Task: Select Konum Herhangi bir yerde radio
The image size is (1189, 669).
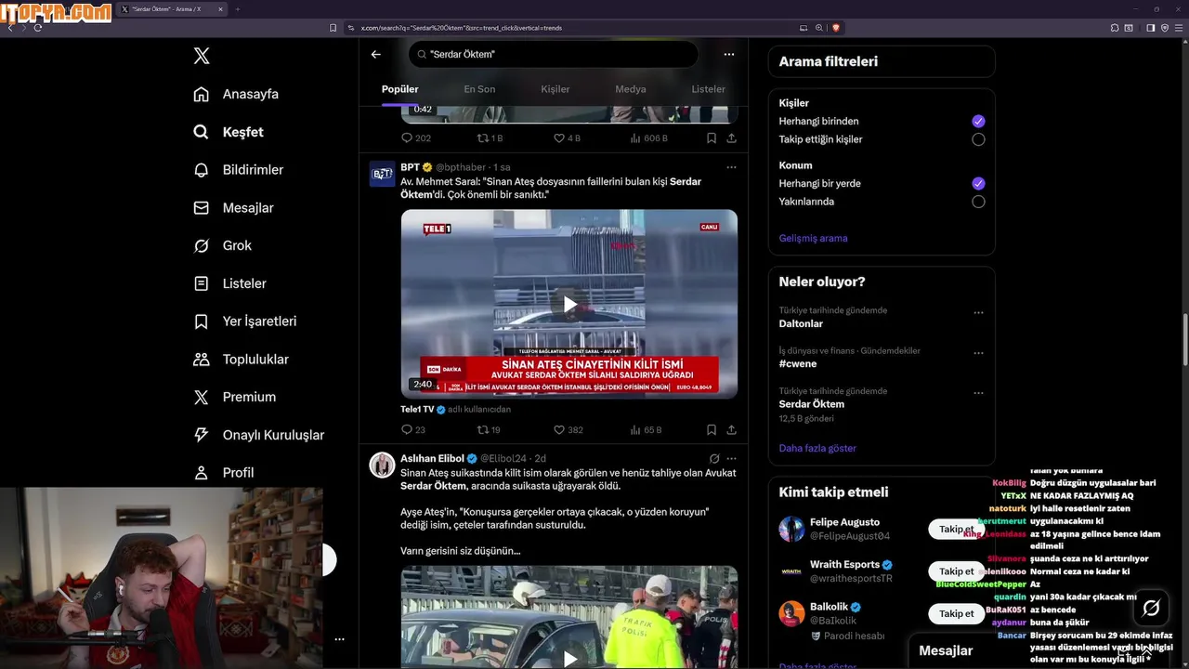Action: point(978,183)
